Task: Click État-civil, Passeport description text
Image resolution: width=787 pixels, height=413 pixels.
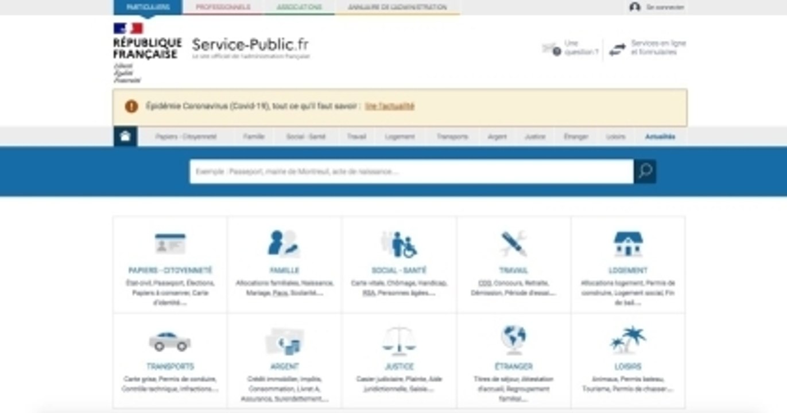Action: coord(170,293)
